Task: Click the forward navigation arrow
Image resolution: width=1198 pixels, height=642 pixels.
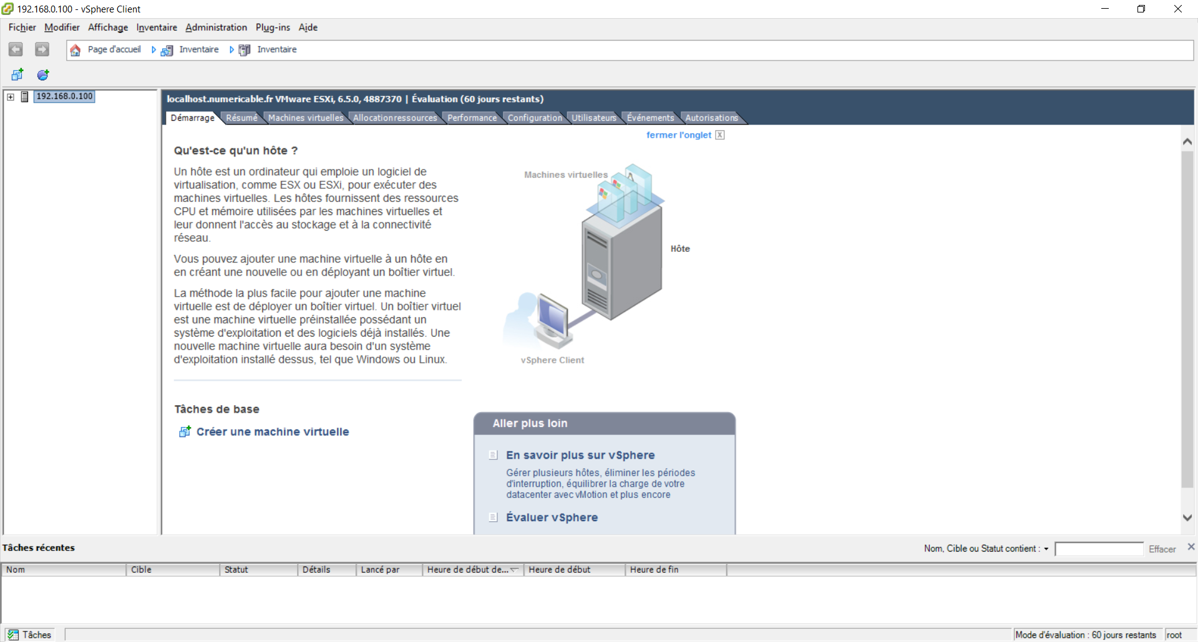Action: pos(42,49)
